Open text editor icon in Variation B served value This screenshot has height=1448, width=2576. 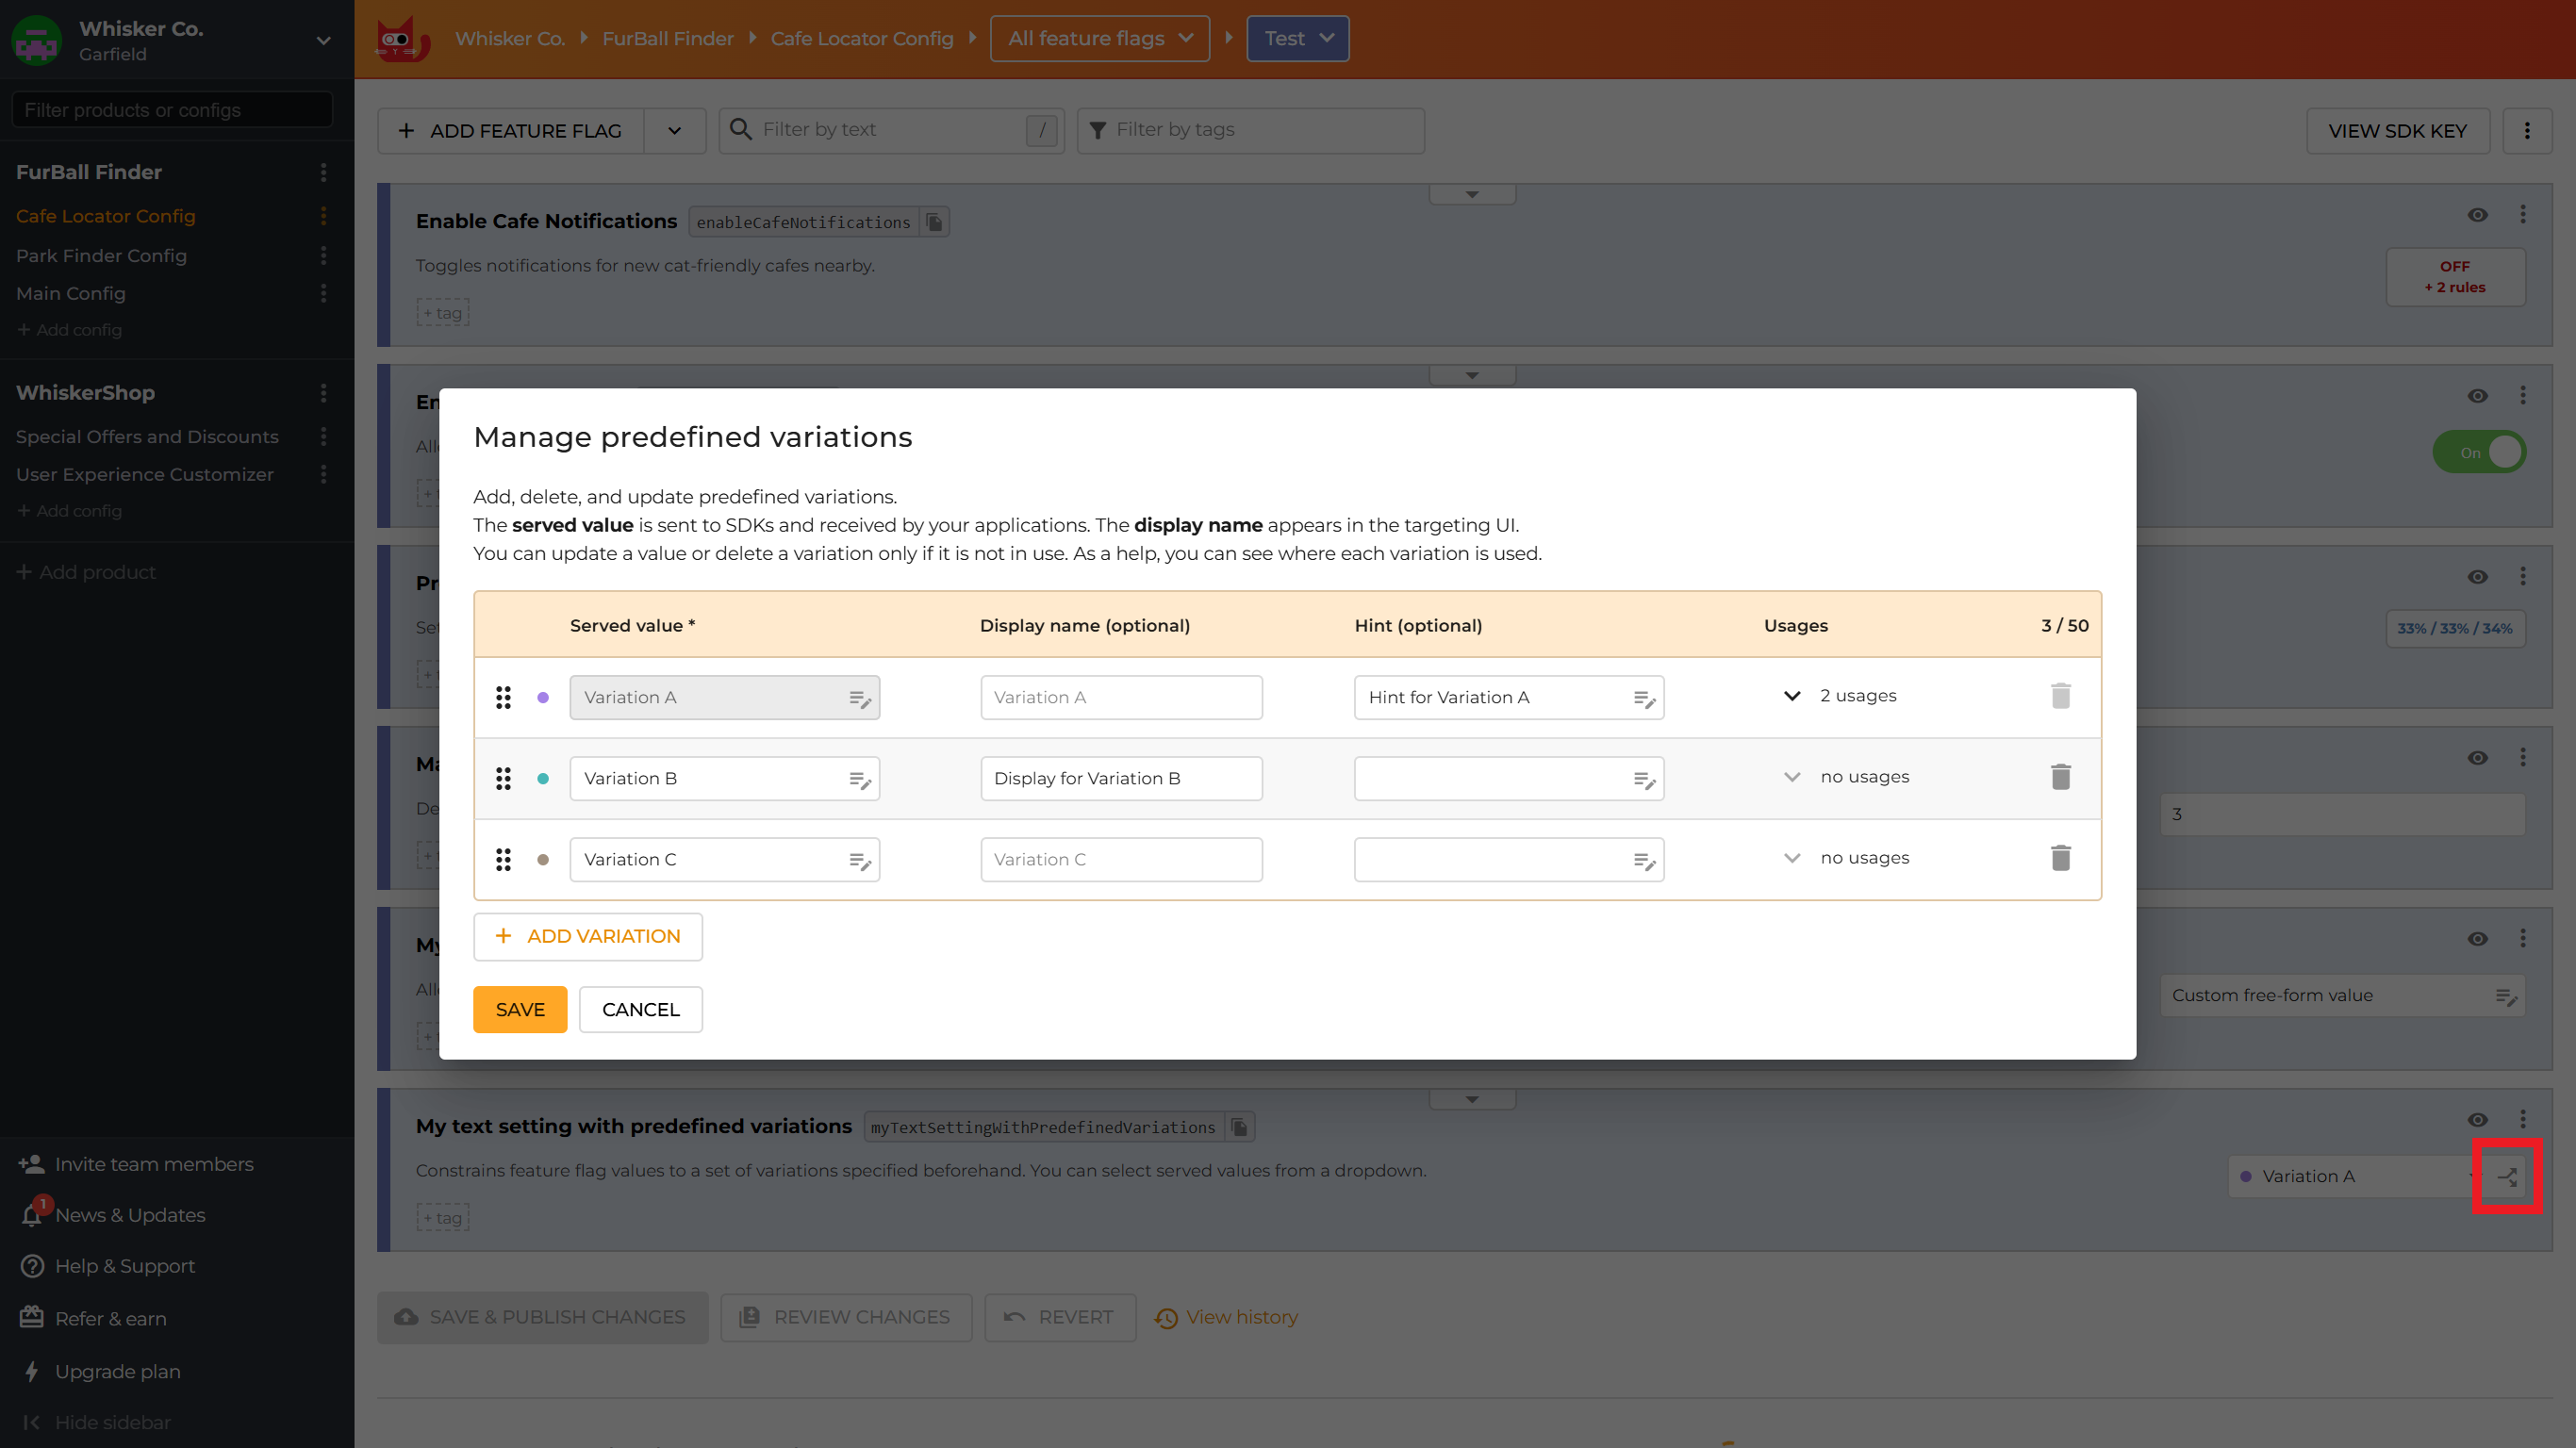[859, 779]
